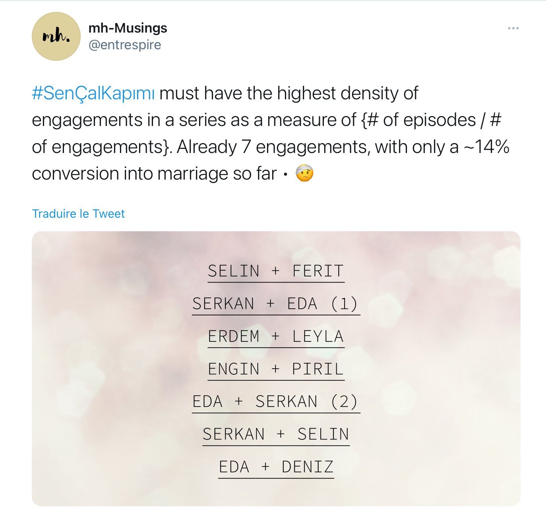Click the bandaged face emoji

(305, 174)
